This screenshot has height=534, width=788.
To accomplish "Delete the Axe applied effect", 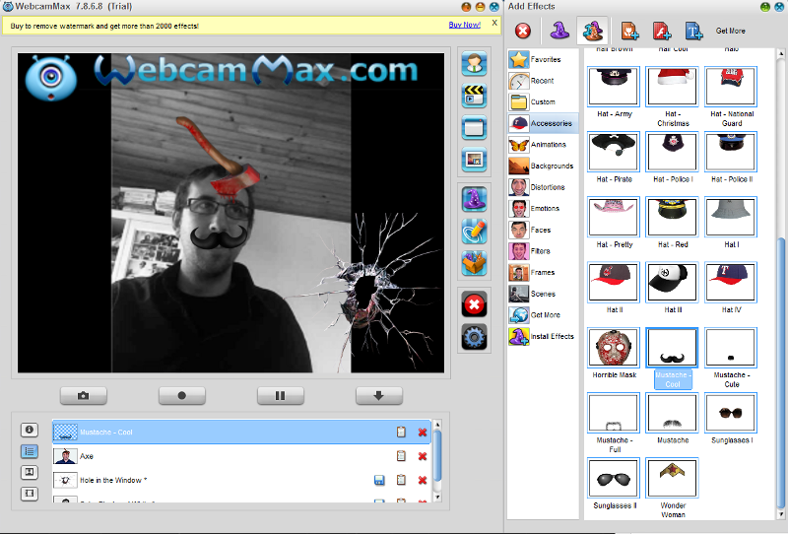I will (423, 456).
